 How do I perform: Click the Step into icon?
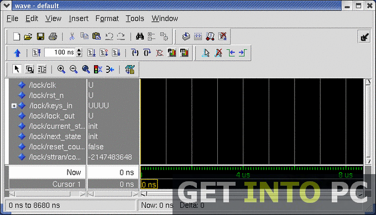coord(135,53)
